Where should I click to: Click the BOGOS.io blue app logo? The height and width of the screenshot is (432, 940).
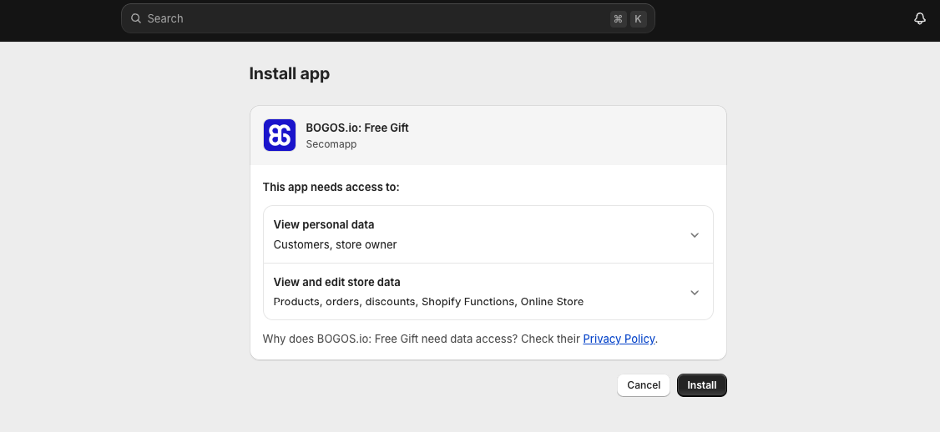click(x=280, y=135)
